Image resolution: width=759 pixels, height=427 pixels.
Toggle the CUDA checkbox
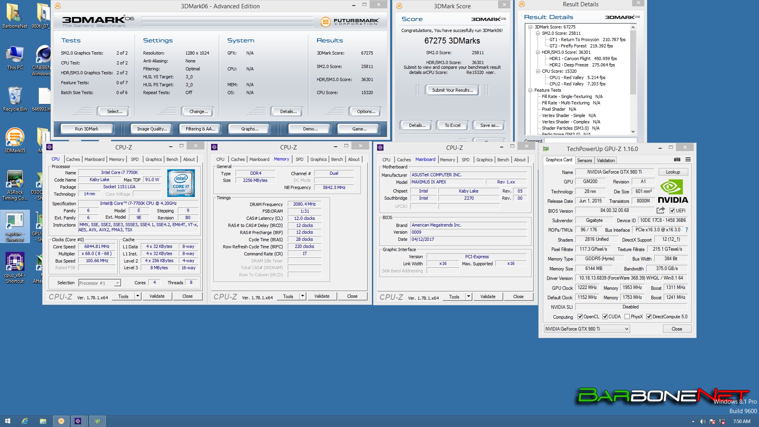[605, 317]
